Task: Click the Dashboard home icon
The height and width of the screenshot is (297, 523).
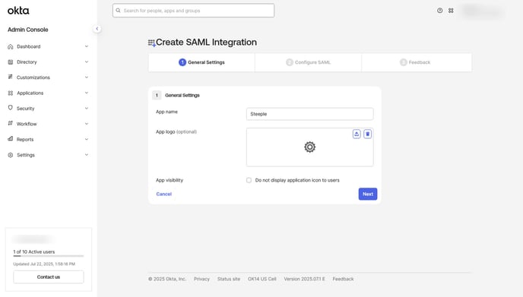Action: tap(11, 46)
